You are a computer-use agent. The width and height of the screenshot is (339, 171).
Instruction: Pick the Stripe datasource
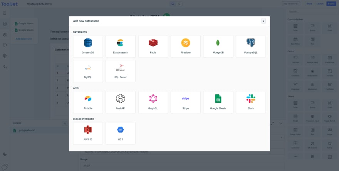click(186, 102)
